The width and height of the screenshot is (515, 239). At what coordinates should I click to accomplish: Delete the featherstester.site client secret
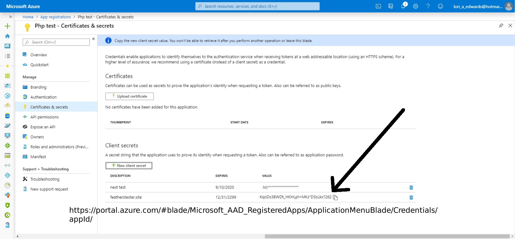411,197
